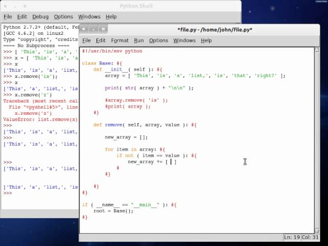Click '[GCC 4.6.2] on linux2' line in shell
The width and height of the screenshot is (328, 246).
coord(33,33)
